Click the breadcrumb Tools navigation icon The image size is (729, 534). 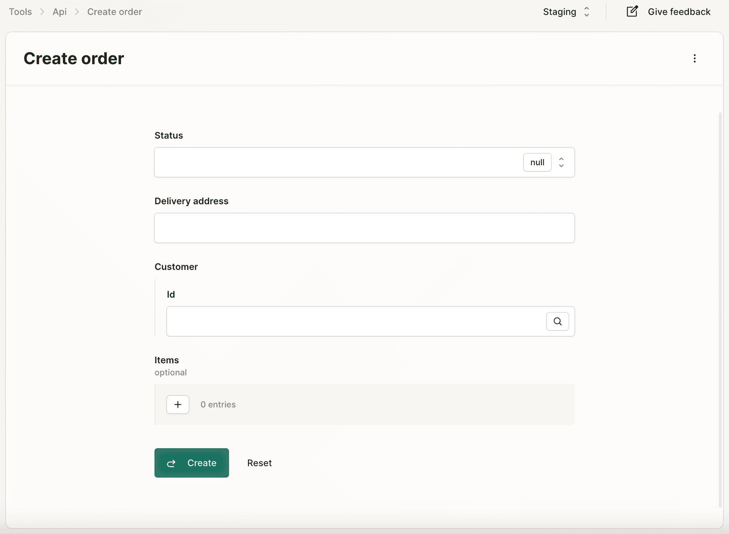click(x=20, y=11)
